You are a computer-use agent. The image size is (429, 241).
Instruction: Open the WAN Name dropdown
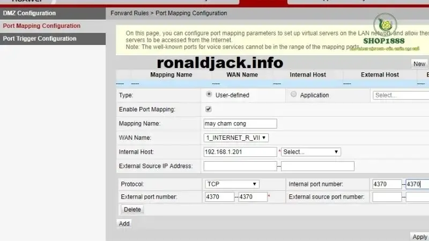[236, 138]
